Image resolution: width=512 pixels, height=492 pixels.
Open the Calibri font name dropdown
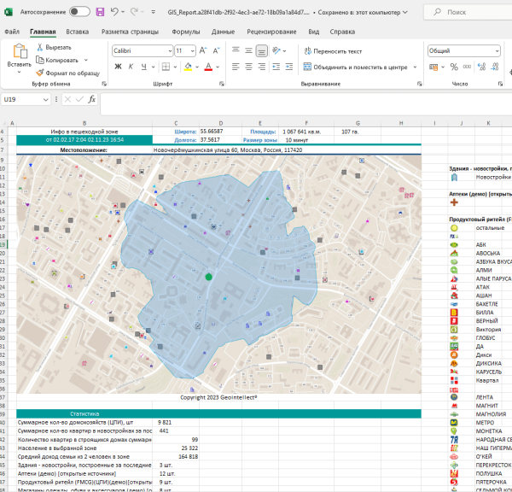click(x=169, y=51)
